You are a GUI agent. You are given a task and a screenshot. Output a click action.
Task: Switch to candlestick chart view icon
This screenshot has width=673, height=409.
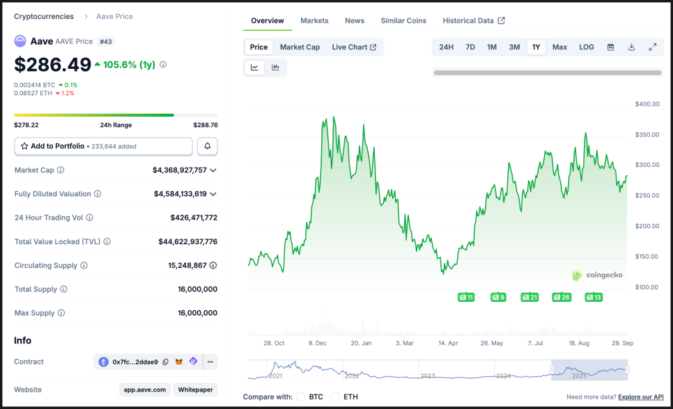pyautogui.click(x=275, y=67)
